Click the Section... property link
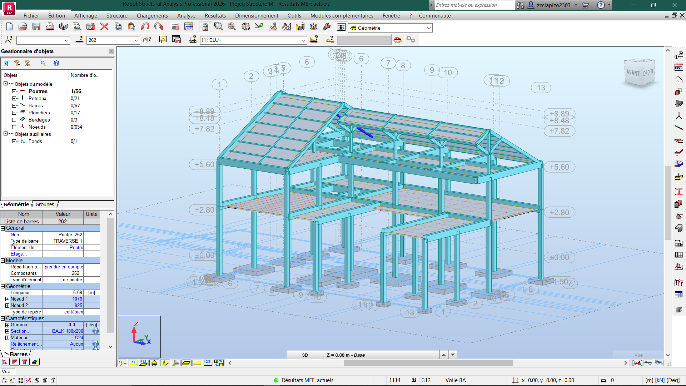The height and width of the screenshot is (386, 686). coord(20,331)
